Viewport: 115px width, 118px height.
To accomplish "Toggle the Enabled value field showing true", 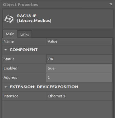I will 79,68.
